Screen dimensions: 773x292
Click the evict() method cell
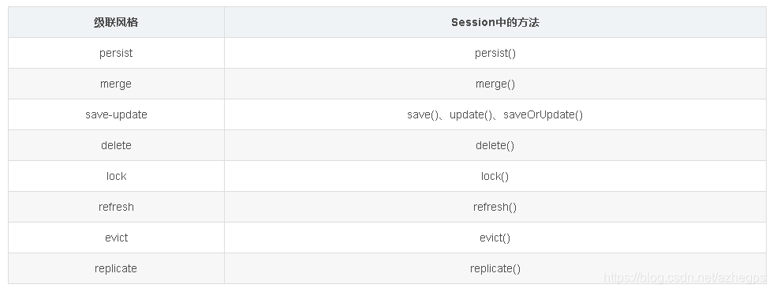[x=495, y=238]
